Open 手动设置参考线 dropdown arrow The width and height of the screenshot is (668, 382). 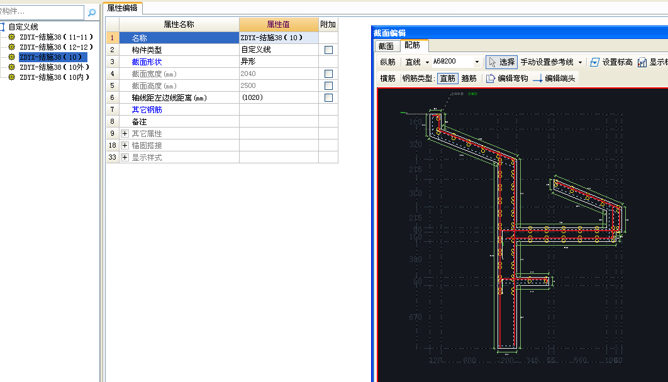pyautogui.click(x=580, y=62)
